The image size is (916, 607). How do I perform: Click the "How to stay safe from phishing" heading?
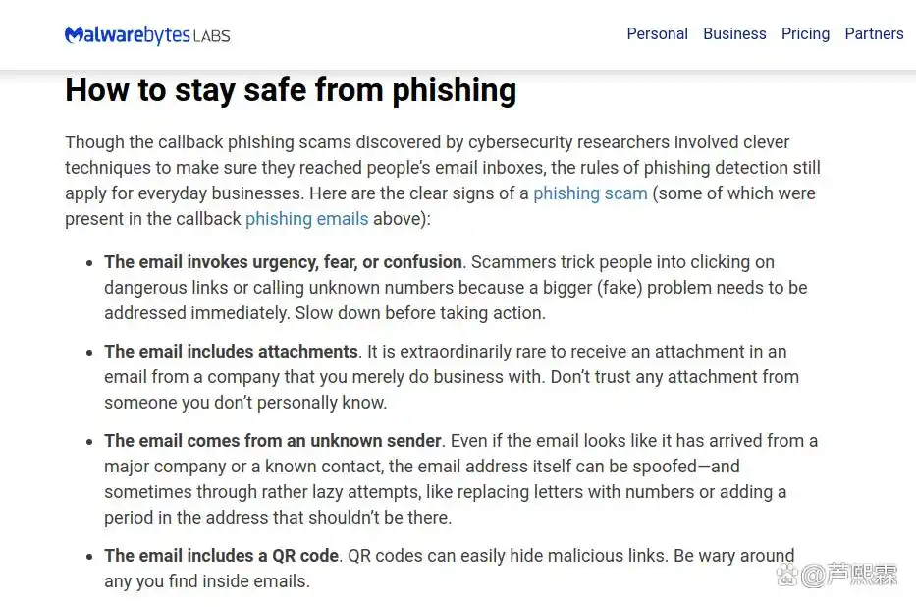point(291,90)
